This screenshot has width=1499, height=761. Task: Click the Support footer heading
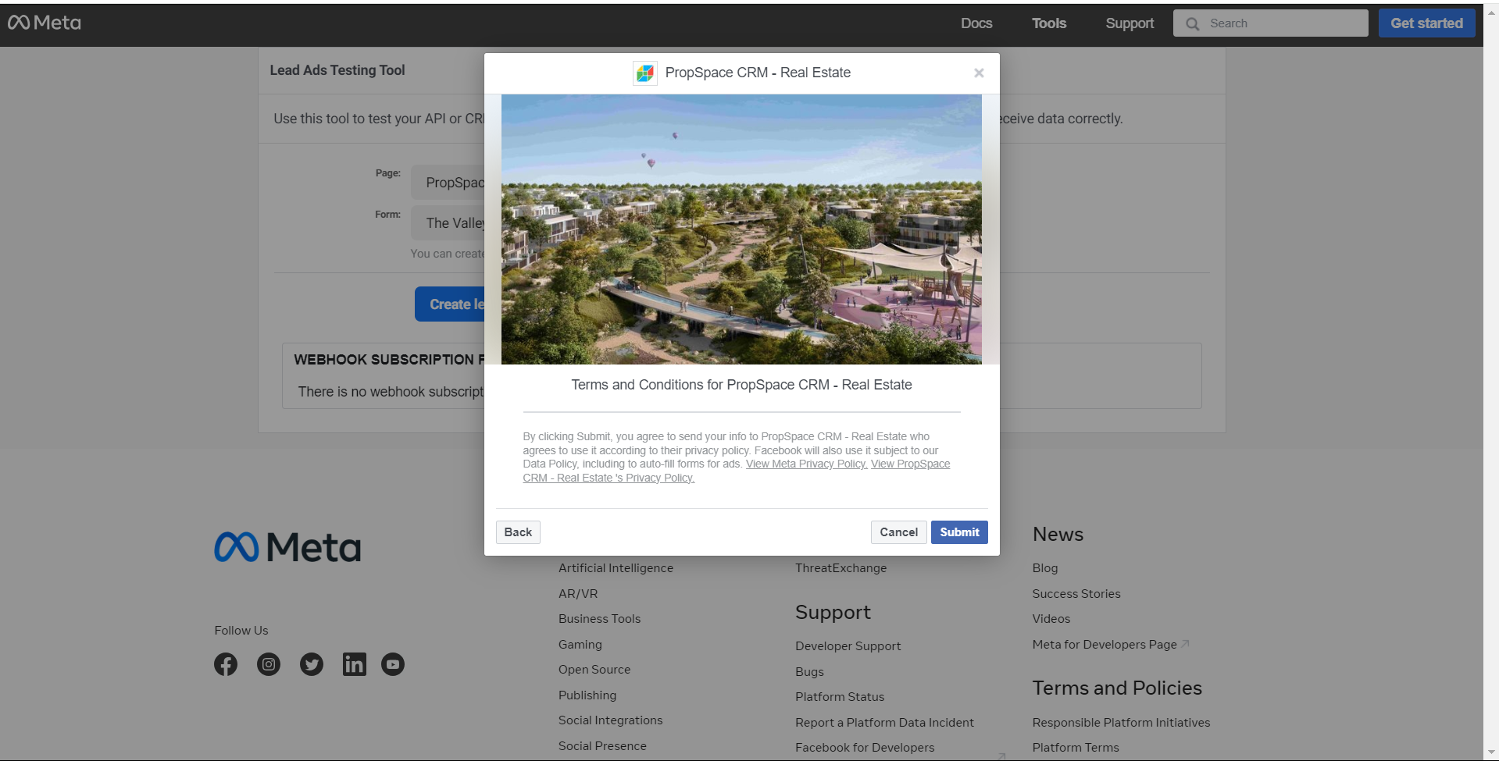(x=833, y=613)
